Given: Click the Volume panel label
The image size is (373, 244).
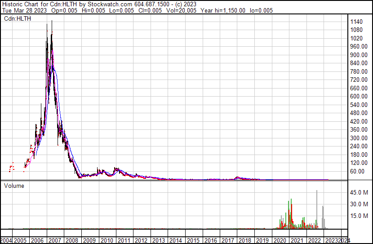Looking at the screenshot, I should [14, 186].
